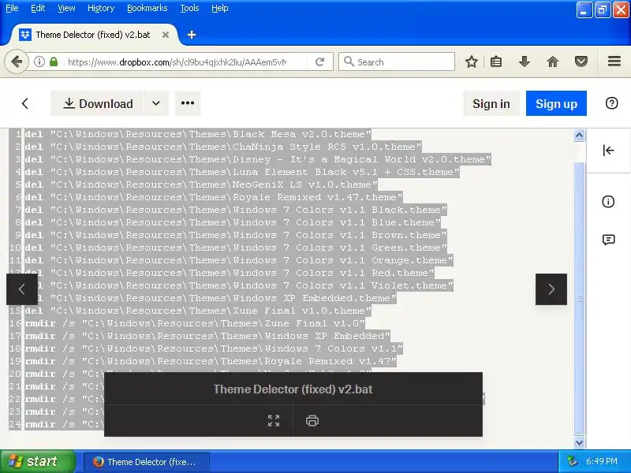Open the History menu
Viewport: 631px width, 473px height.
point(101,8)
